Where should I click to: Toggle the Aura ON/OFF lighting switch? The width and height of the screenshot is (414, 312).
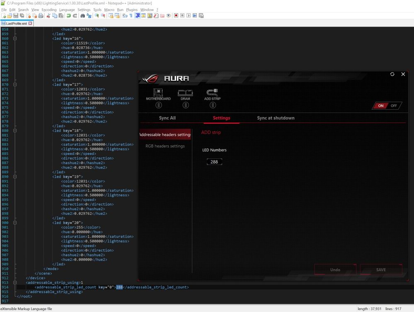387,106
